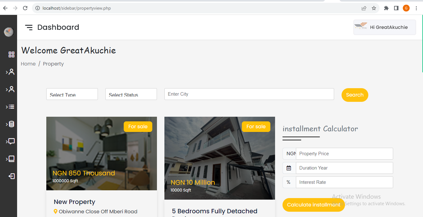This screenshot has height=217, width=423.
Task: Expand the Select Status dropdown
Action: coord(131,94)
